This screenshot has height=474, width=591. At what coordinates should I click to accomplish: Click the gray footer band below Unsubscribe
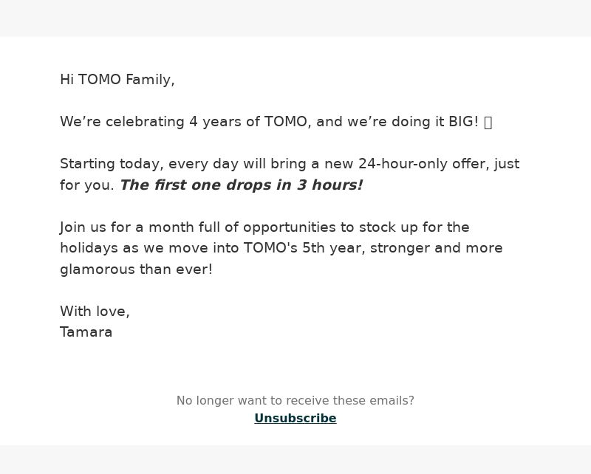click(x=295, y=460)
